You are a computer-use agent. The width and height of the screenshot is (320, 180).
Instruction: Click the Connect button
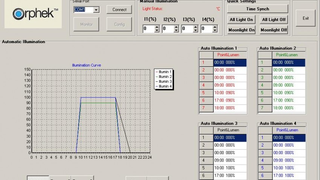point(119,9)
